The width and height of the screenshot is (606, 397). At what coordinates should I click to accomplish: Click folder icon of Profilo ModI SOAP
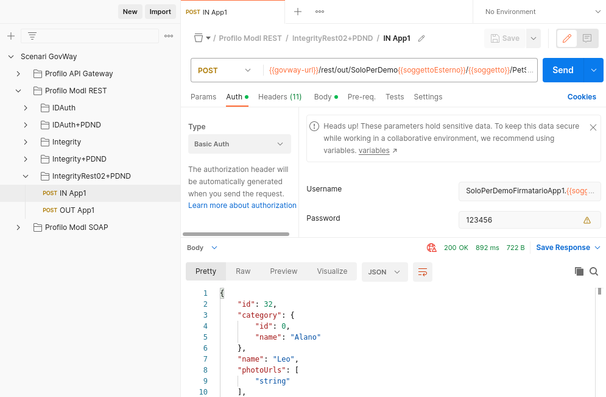[x=38, y=227]
